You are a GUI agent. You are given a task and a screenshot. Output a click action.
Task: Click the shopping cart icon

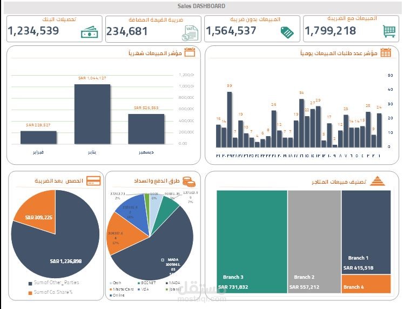(x=389, y=31)
